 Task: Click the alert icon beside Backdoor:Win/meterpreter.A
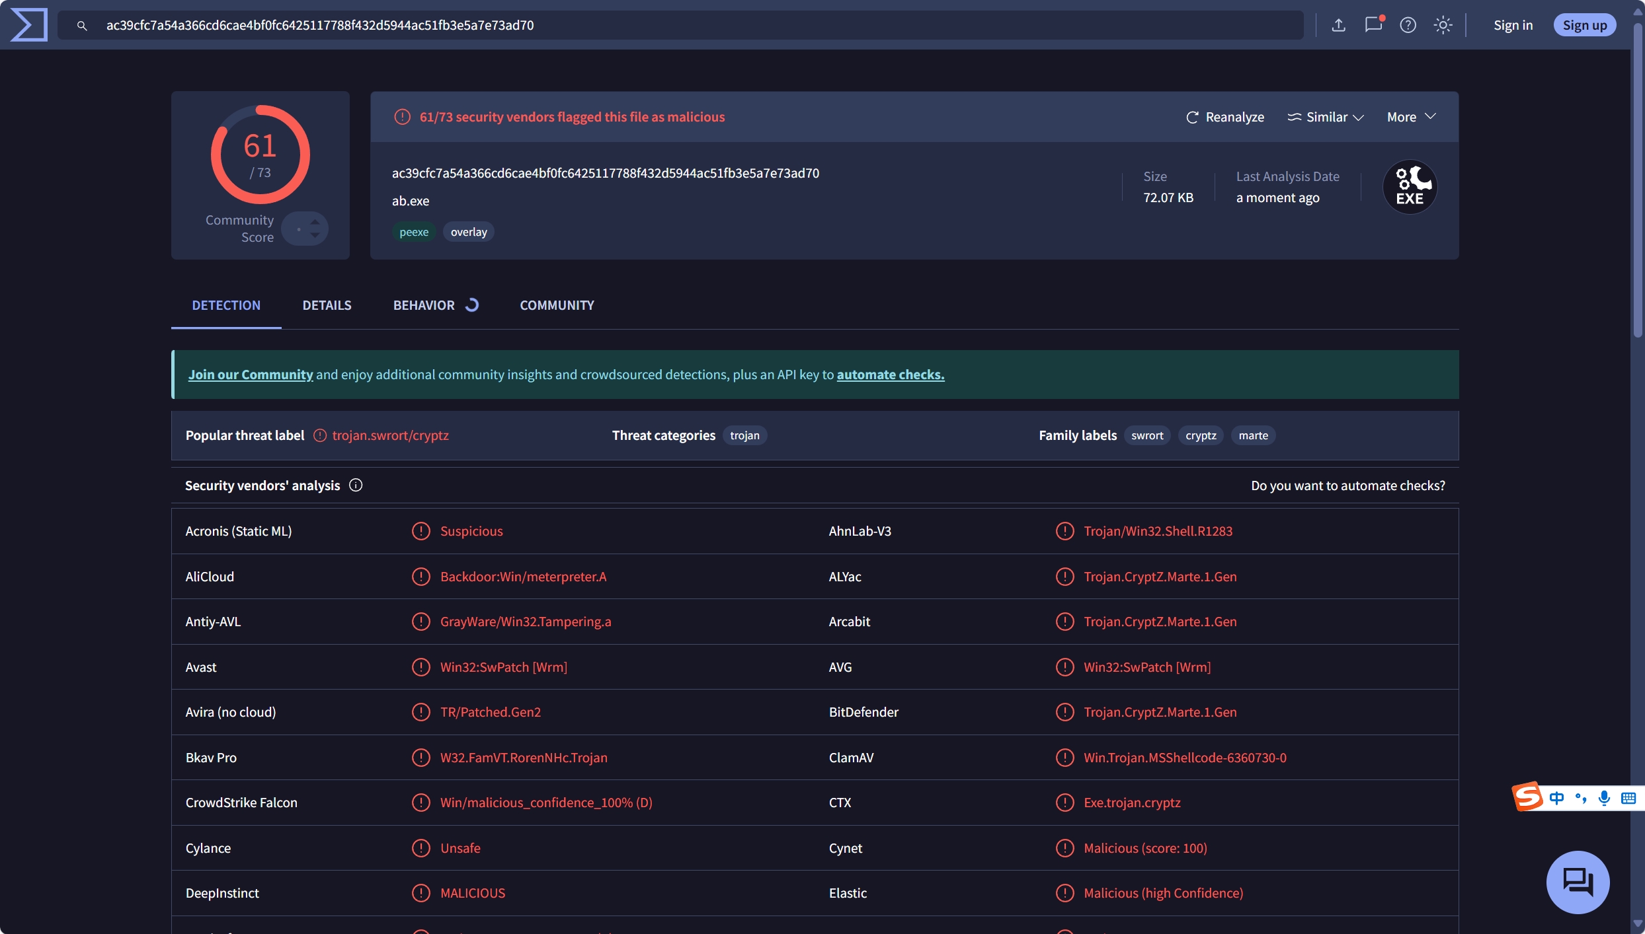tap(421, 577)
